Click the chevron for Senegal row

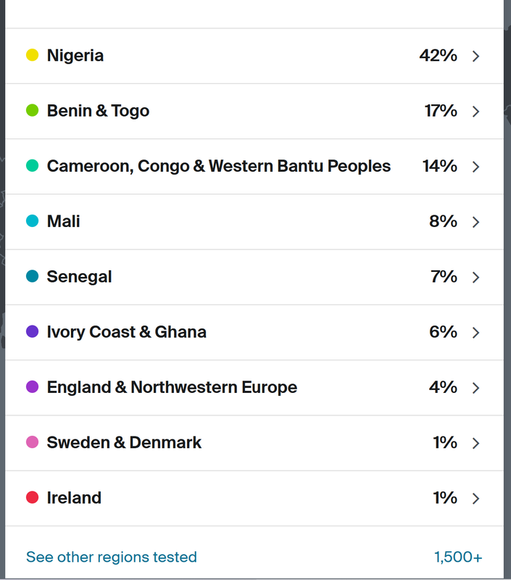476,278
